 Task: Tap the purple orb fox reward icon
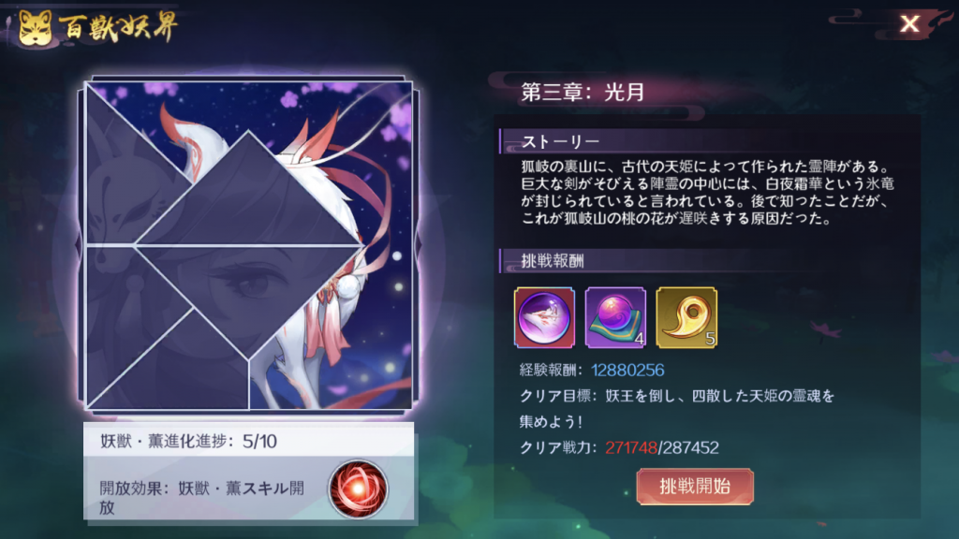(x=544, y=317)
